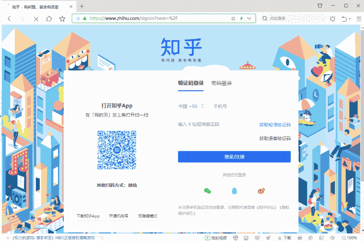Image resolution: width=364 pixels, height=241 pixels.
Task: Open 下载 downloads in status bar
Action: tap(284, 238)
